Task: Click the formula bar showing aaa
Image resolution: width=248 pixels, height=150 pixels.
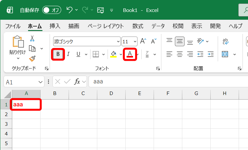Action: [x=168, y=81]
